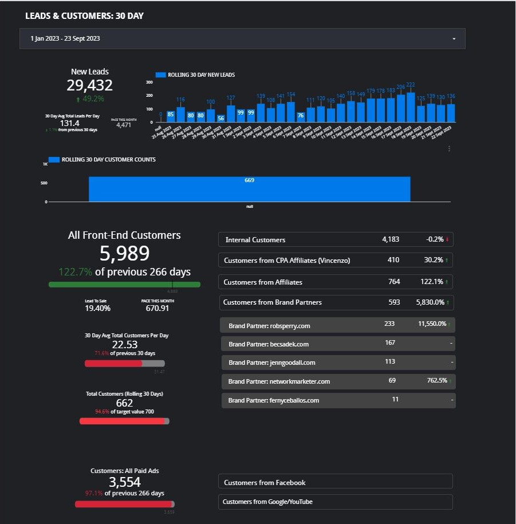Click the green arrow on the robsperry.com row

(x=450, y=325)
